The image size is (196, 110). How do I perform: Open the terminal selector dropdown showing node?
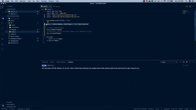[169, 62]
